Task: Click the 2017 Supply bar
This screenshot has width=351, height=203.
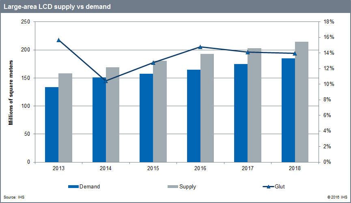Action: coord(254,105)
